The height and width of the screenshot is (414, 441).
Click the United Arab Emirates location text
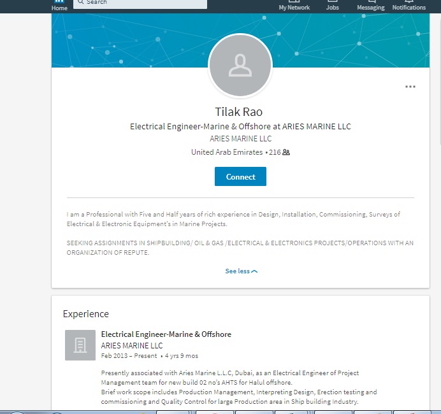coord(227,152)
